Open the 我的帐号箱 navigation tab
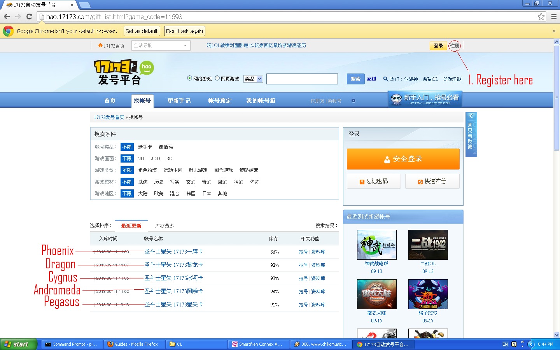Image resolution: width=560 pixels, height=350 pixels. (x=261, y=101)
